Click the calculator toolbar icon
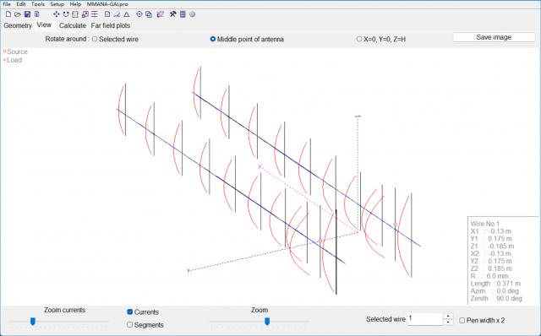Viewport: 541px width, 336px height. [x=183, y=14]
